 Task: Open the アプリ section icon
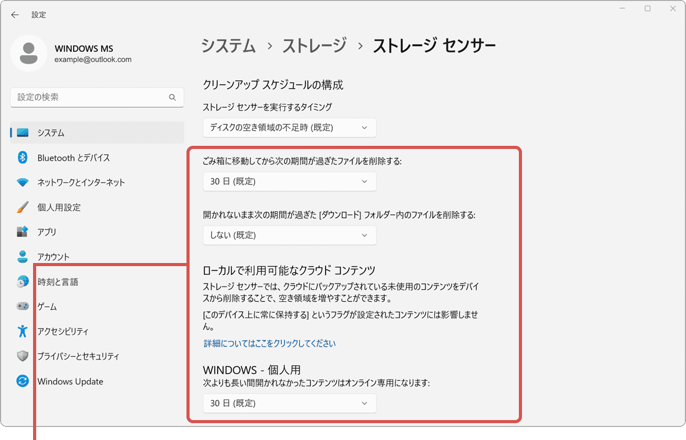(23, 232)
